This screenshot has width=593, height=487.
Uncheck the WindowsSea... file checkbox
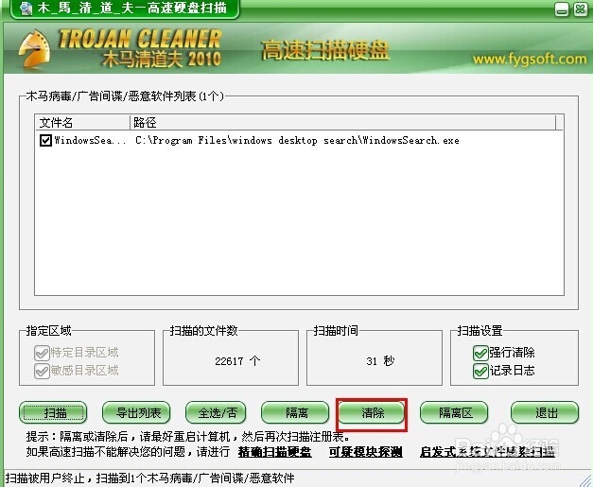45,140
